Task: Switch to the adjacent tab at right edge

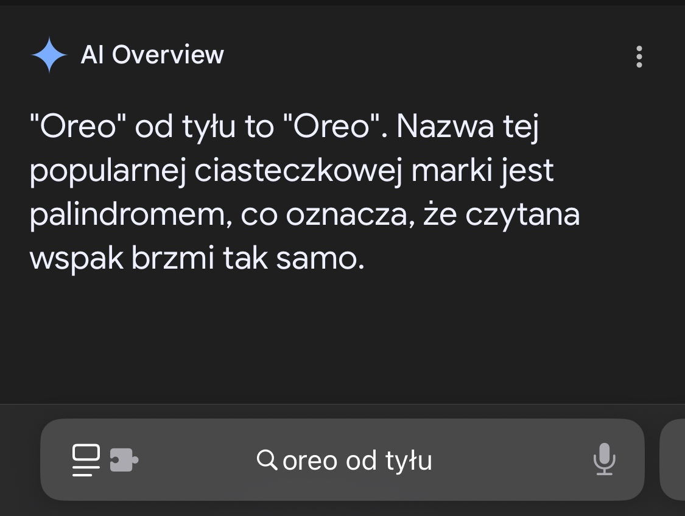Action: 673,459
